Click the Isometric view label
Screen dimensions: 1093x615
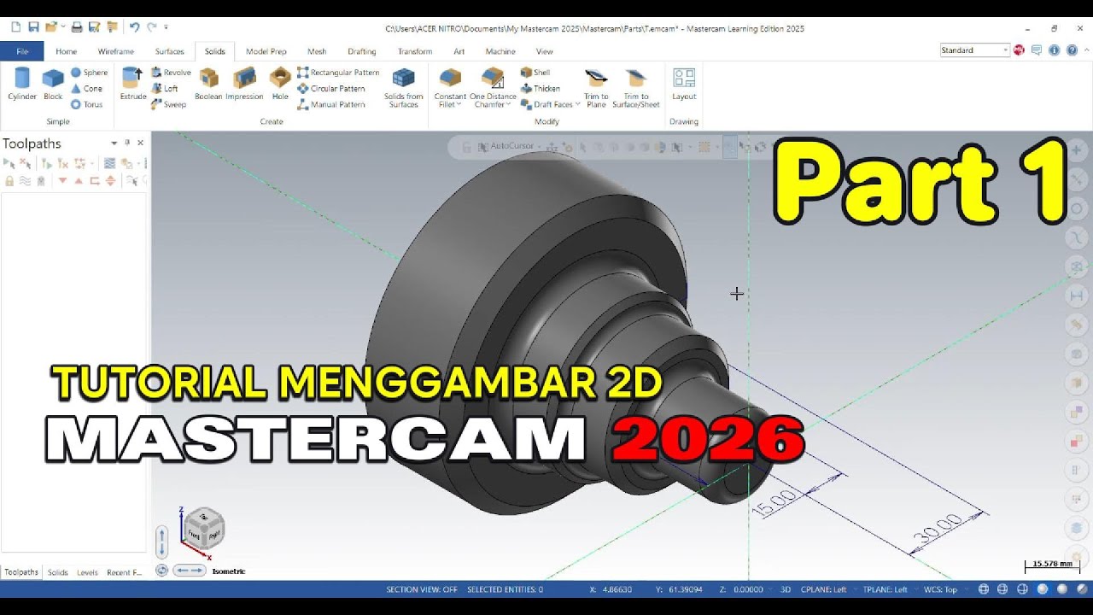(x=229, y=571)
